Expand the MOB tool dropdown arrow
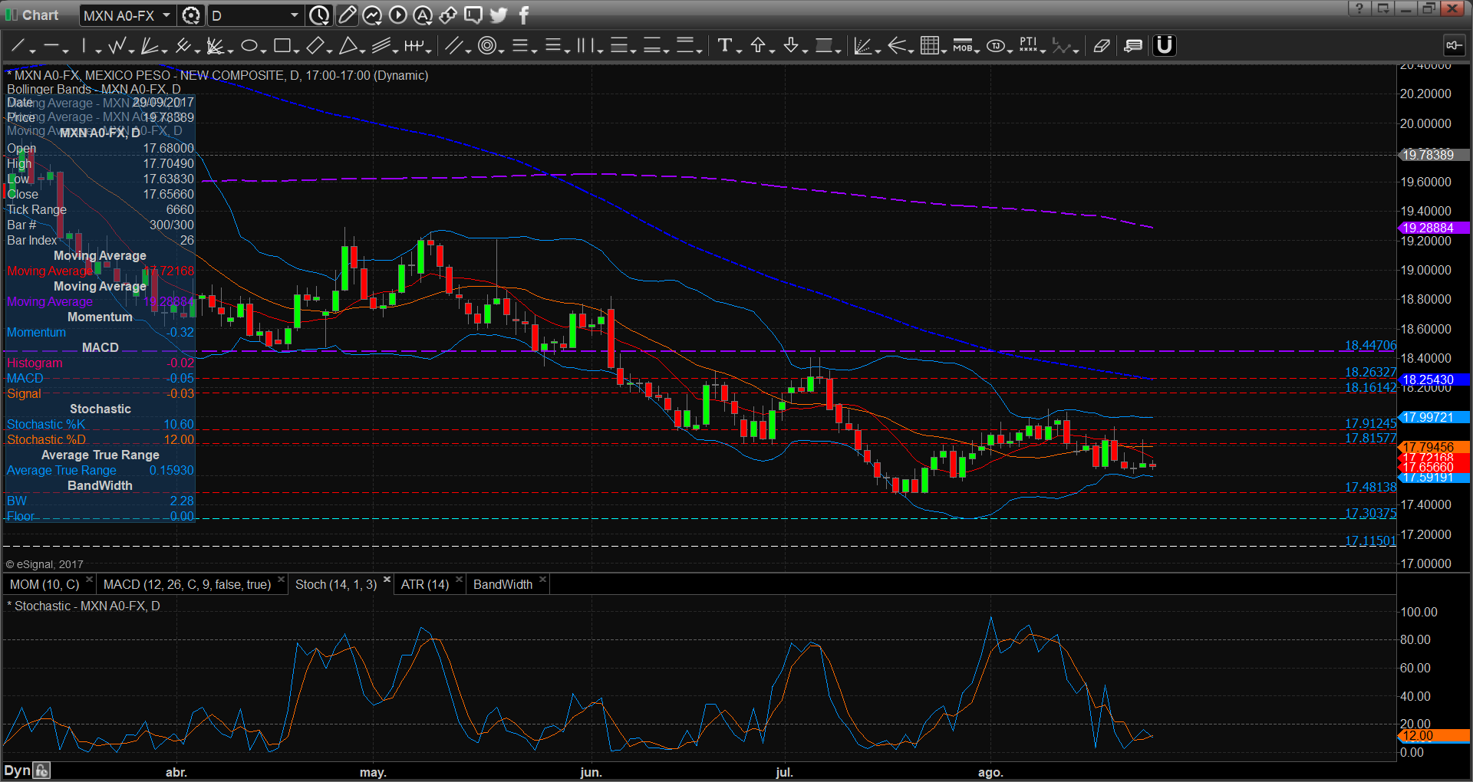1473x782 pixels. pyautogui.click(x=977, y=51)
